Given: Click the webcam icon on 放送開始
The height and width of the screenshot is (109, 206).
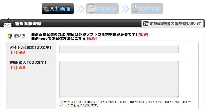Looking at the screenshot, I should (x=135, y=8).
